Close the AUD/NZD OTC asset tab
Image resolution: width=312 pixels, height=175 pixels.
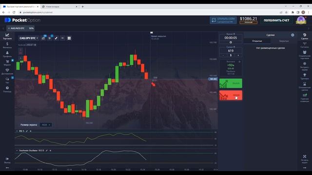[9, 28]
